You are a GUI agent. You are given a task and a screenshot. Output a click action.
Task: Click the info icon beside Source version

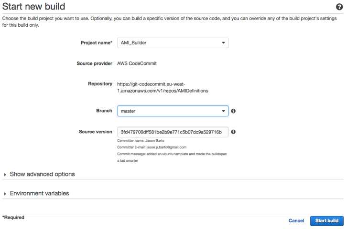click(x=233, y=132)
